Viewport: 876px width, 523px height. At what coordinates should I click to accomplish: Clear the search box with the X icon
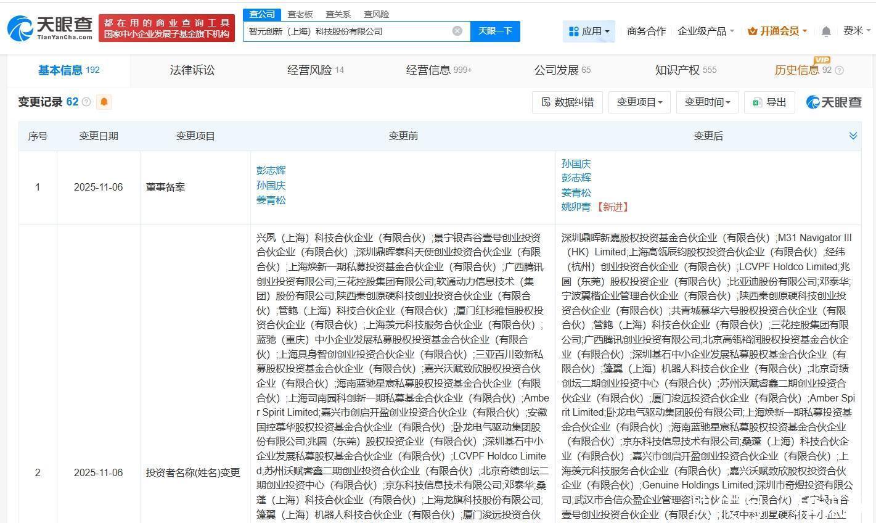click(457, 31)
